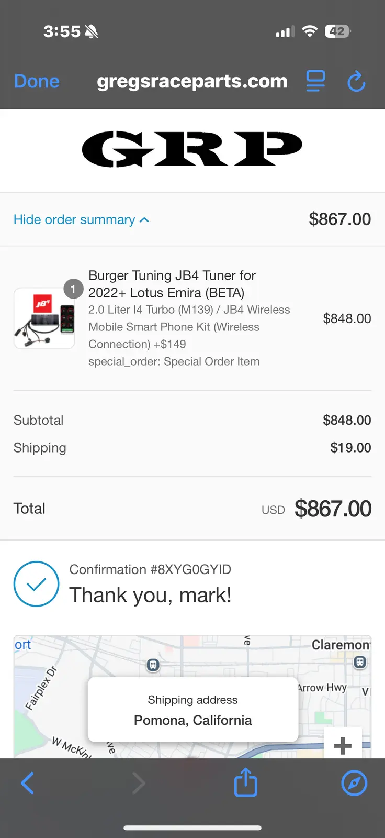
Task: Tap the battery indicator in status bar
Action: pyautogui.click(x=338, y=31)
